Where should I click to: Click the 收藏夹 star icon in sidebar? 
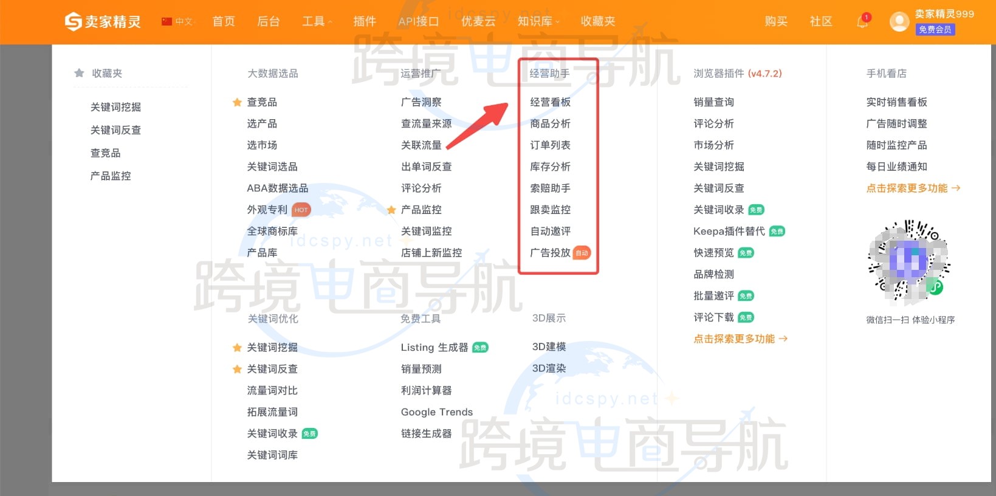[x=79, y=73]
